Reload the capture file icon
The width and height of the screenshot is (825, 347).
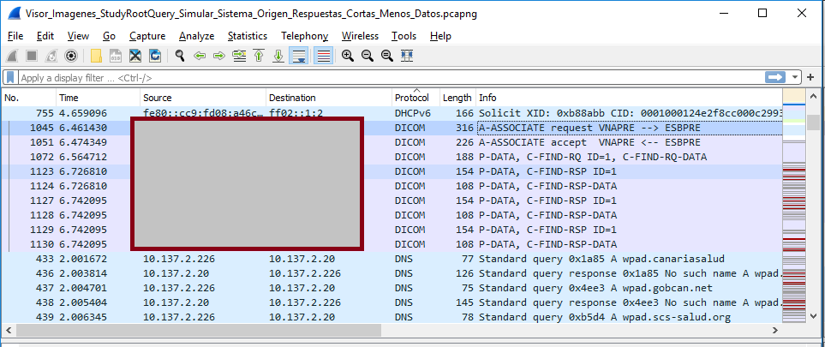point(155,56)
